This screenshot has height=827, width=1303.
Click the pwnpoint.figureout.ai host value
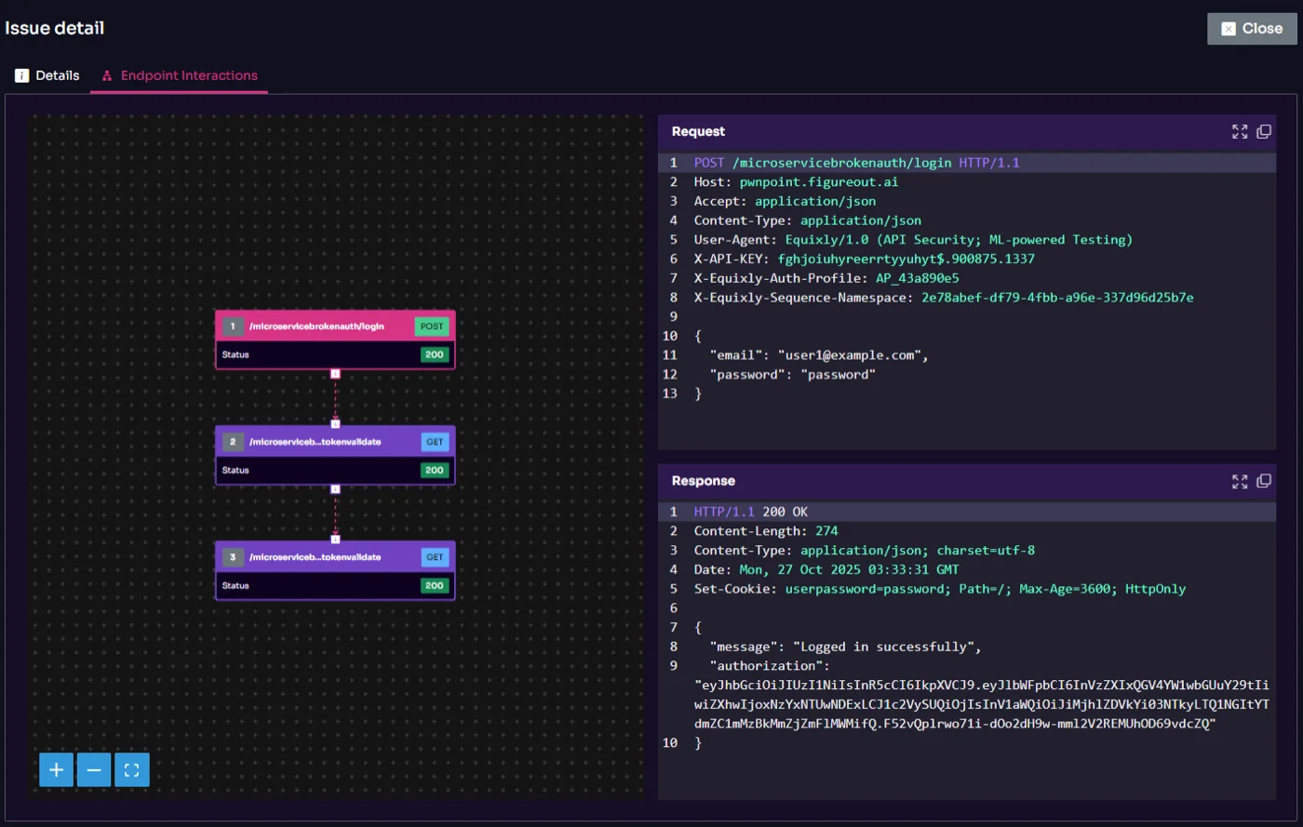(x=818, y=181)
